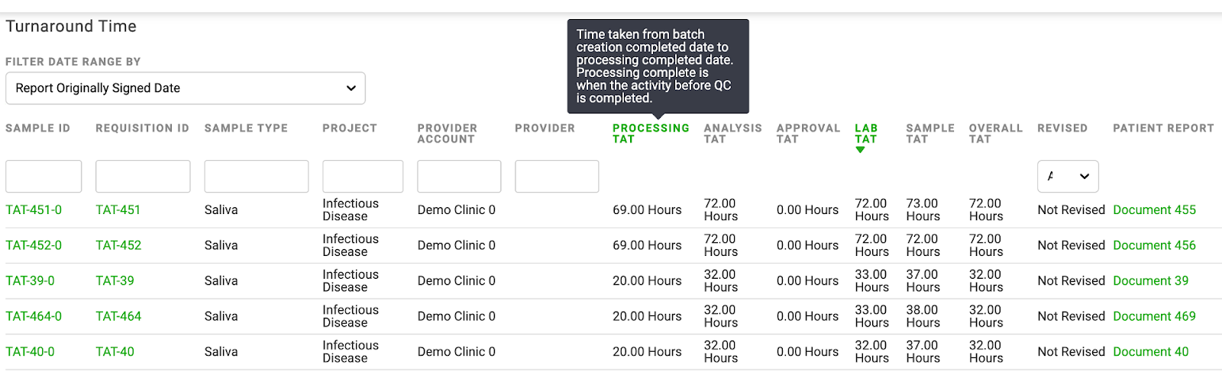Viewport: 1222px width, 371px height.
Task: Click the Lab TAT sort arrow icon
Action: [x=860, y=150]
